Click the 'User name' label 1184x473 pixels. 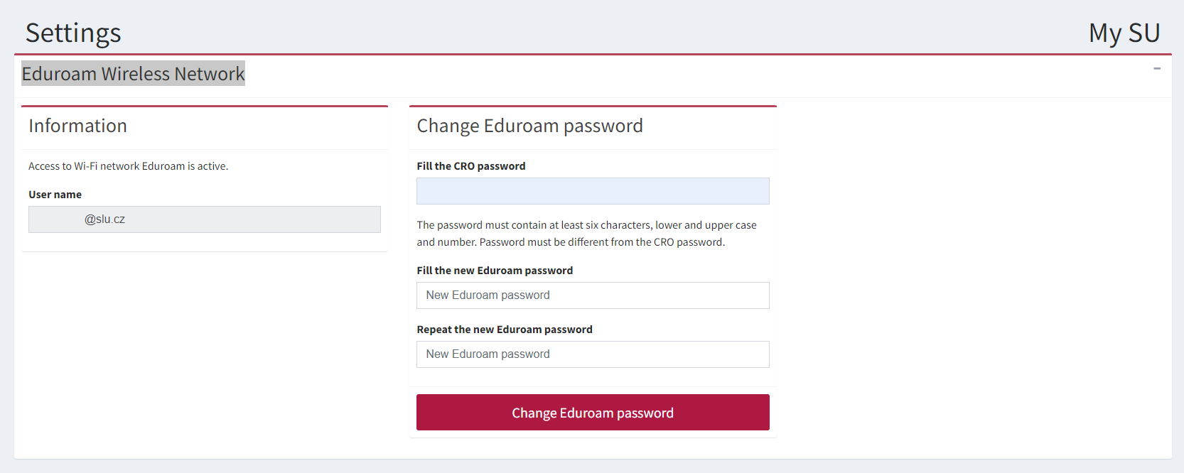[55, 195]
